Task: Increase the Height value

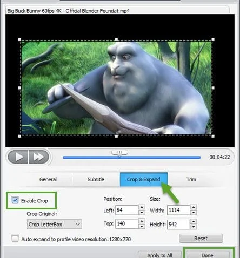Action: point(194,221)
